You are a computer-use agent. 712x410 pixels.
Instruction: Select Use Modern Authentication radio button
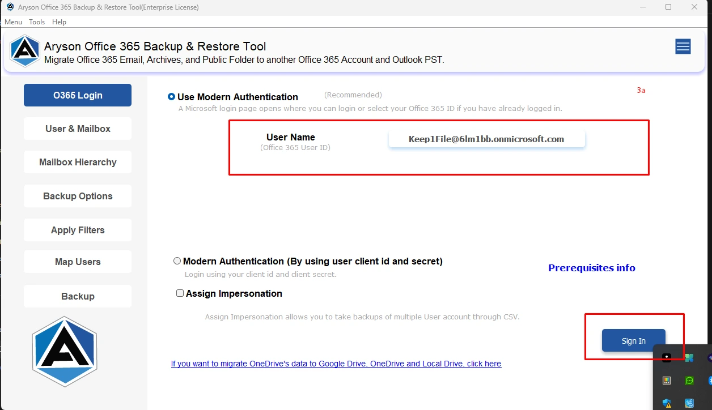point(171,97)
